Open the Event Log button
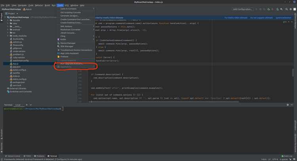This screenshot has width=297, height=161. (287, 156)
